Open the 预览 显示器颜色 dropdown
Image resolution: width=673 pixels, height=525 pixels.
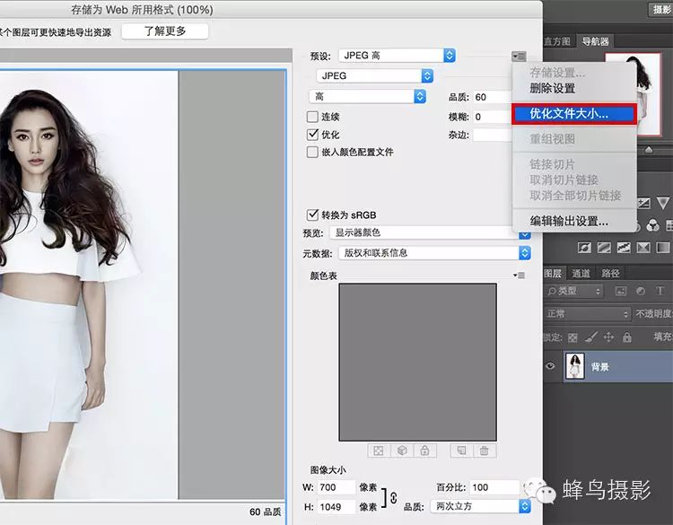[x=430, y=232]
